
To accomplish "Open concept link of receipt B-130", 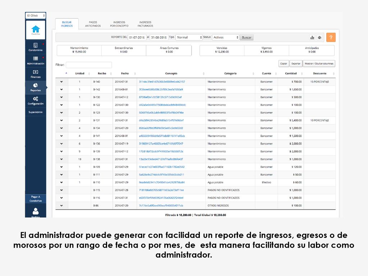I will 160,97.
